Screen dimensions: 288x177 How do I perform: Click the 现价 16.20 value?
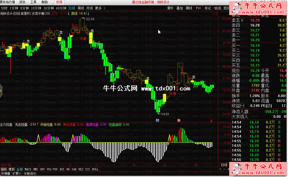click(255, 71)
